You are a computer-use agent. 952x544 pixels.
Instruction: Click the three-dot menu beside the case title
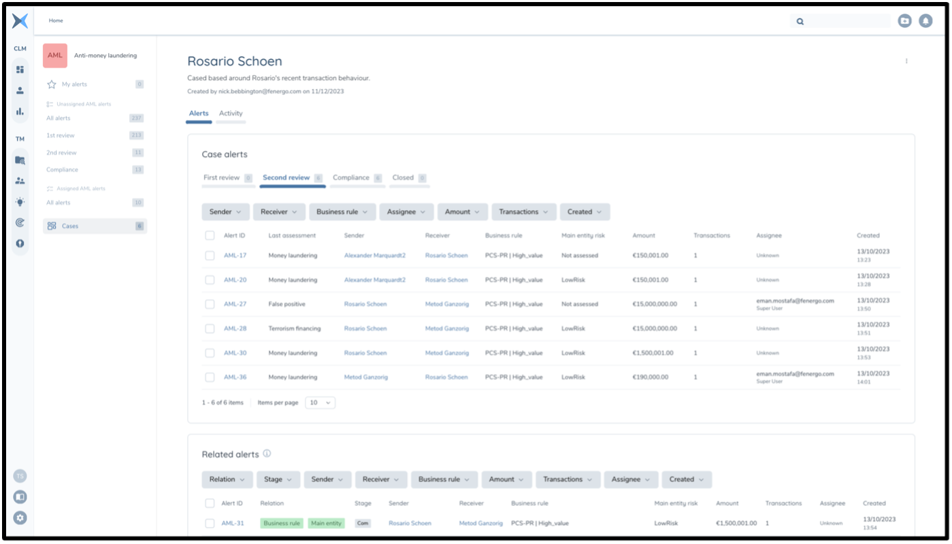(x=906, y=61)
